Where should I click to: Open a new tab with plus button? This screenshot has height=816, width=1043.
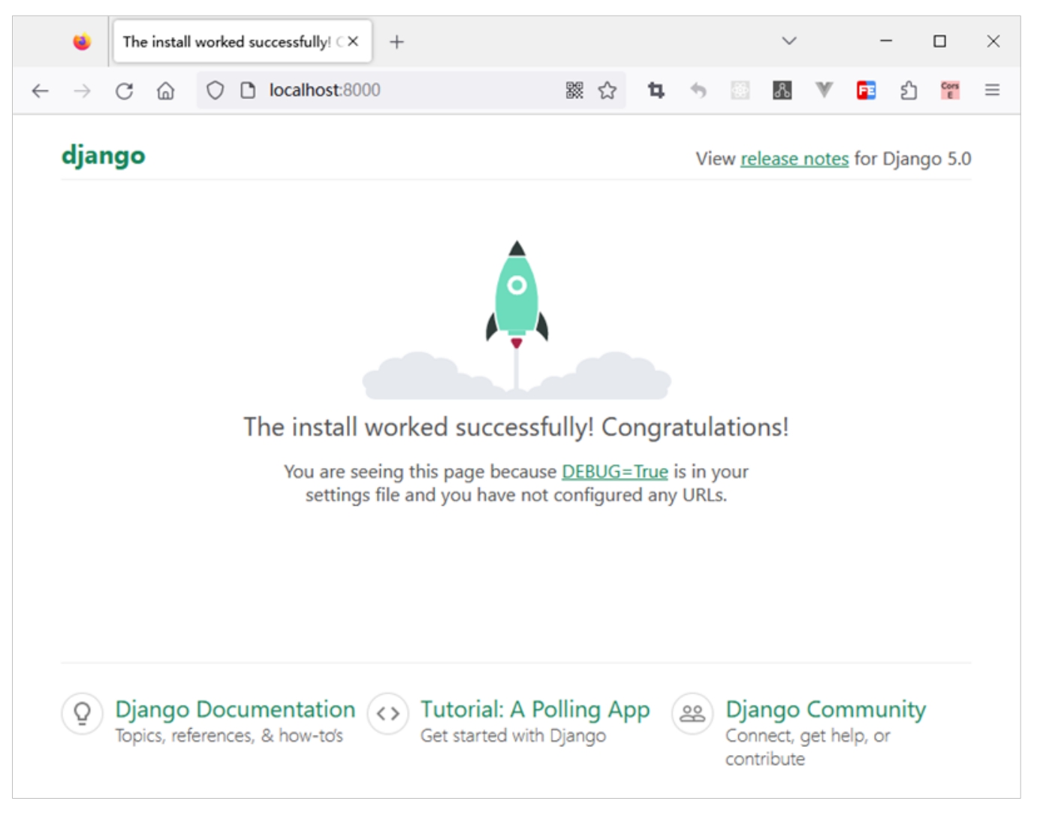click(x=396, y=42)
